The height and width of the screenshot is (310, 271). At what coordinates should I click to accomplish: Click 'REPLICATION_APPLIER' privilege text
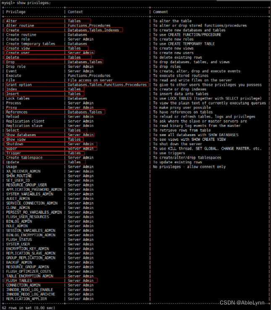(x=26, y=299)
